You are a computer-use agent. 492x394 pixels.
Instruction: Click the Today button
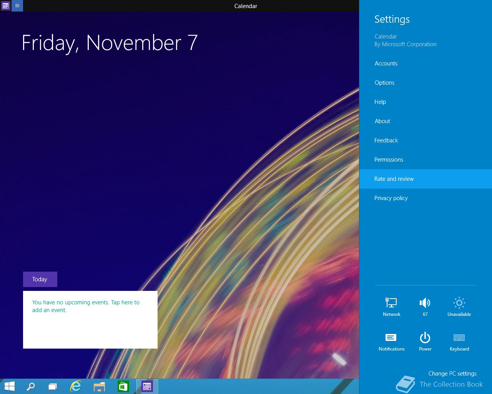[x=40, y=279]
